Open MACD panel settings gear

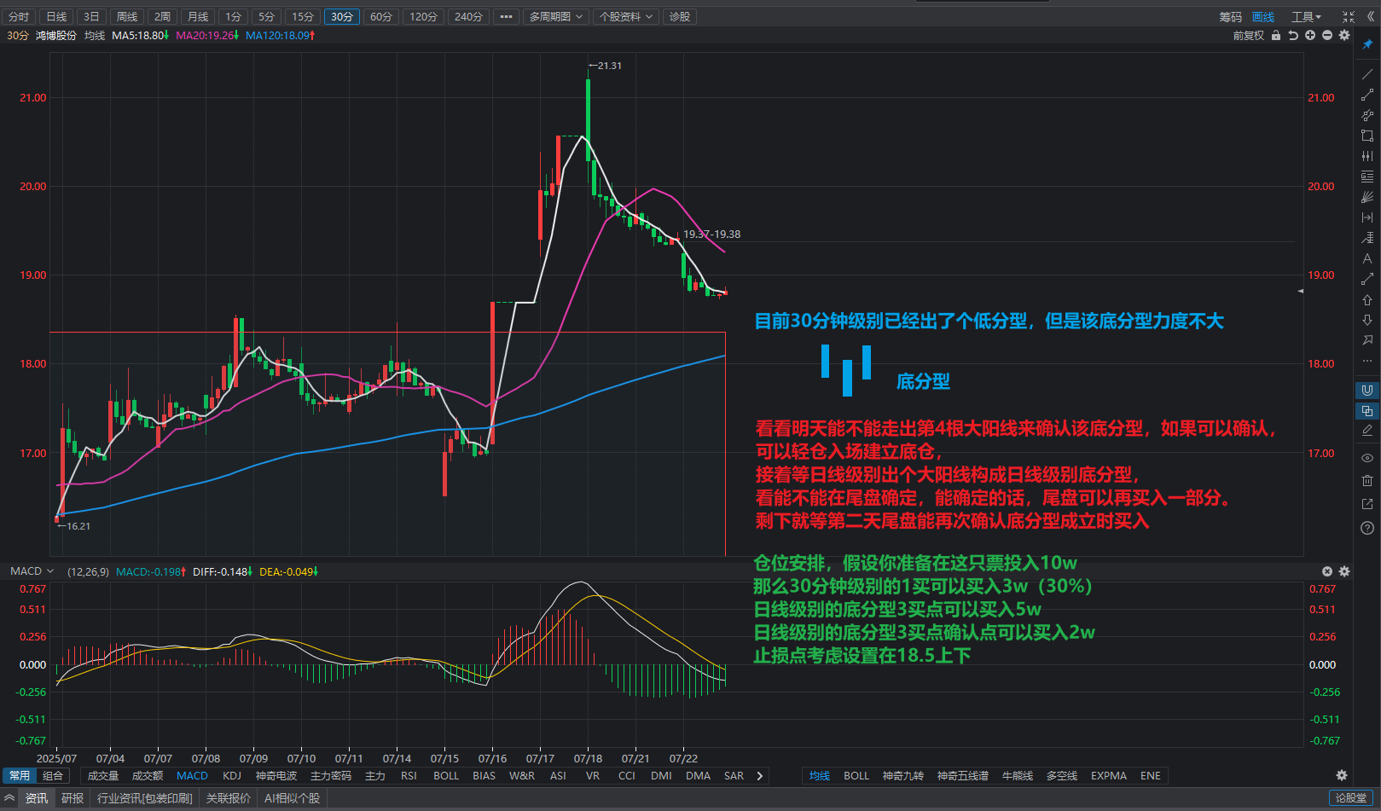click(1344, 571)
